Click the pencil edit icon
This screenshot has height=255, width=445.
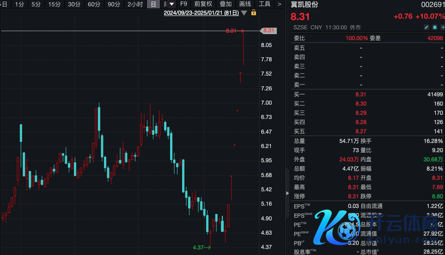[427, 28]
